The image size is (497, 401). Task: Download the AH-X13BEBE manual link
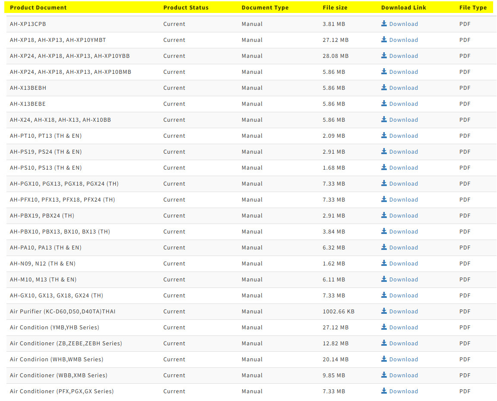[403, 104]
